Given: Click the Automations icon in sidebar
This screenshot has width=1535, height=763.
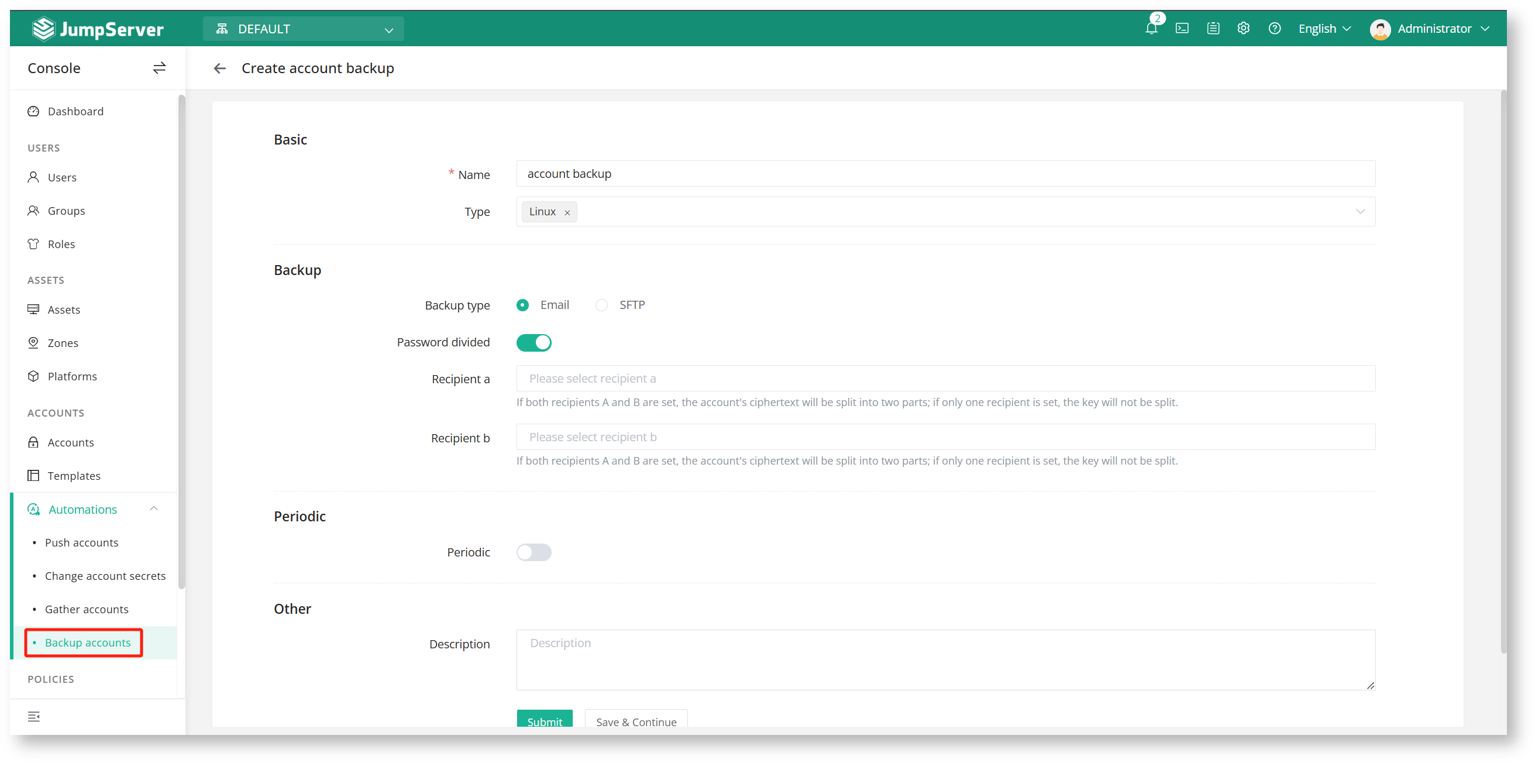Looking at the screenshot, I should [34, 510].
